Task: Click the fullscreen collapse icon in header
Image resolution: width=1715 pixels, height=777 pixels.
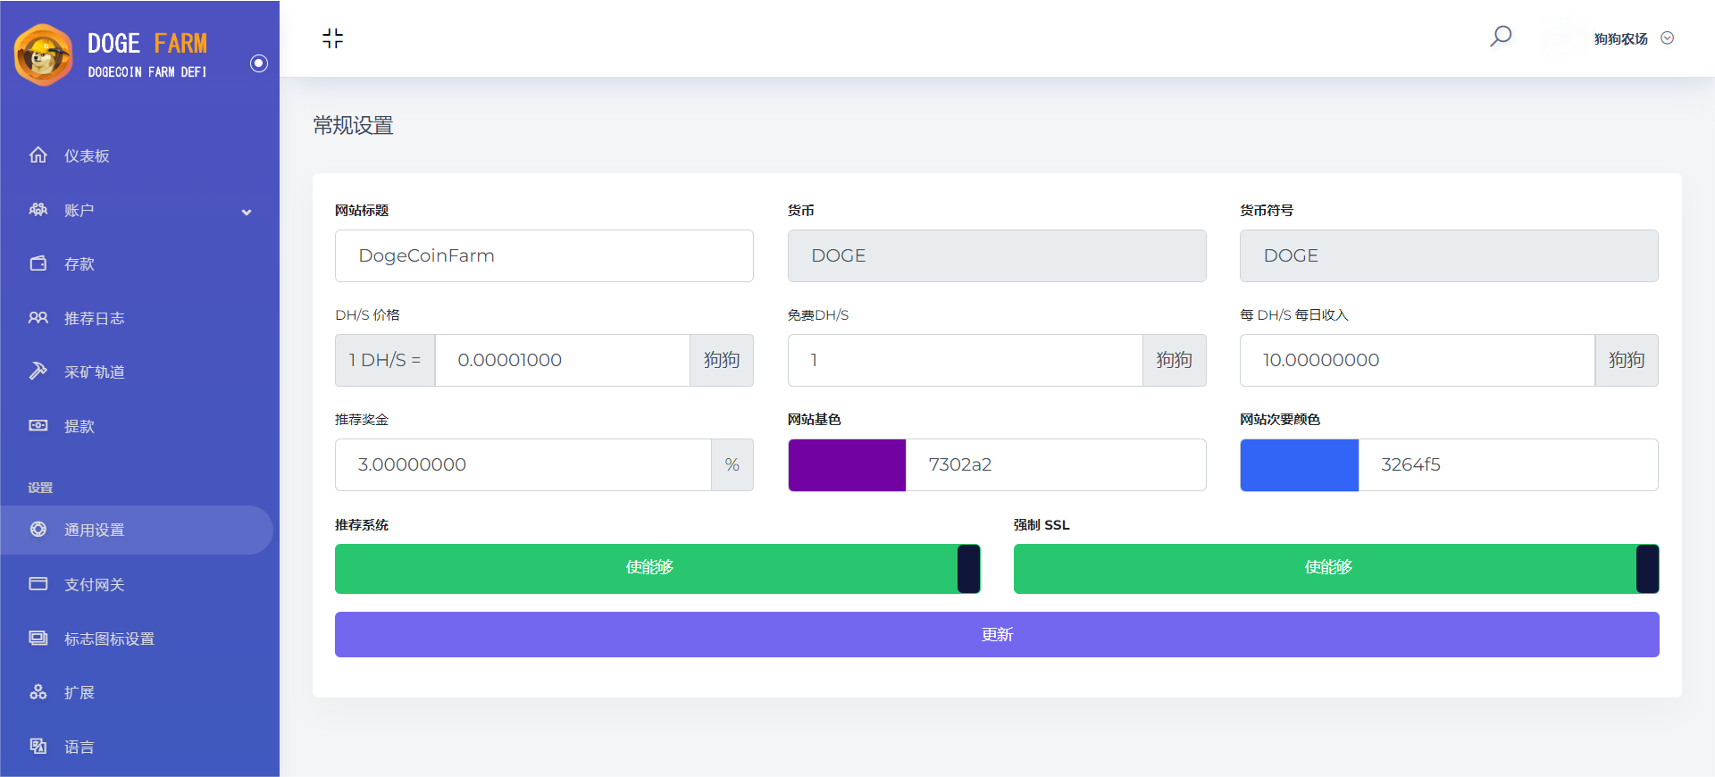Action: click(x=332, y=38)
